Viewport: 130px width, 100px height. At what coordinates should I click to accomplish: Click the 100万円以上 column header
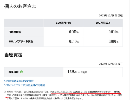[103, 23]
